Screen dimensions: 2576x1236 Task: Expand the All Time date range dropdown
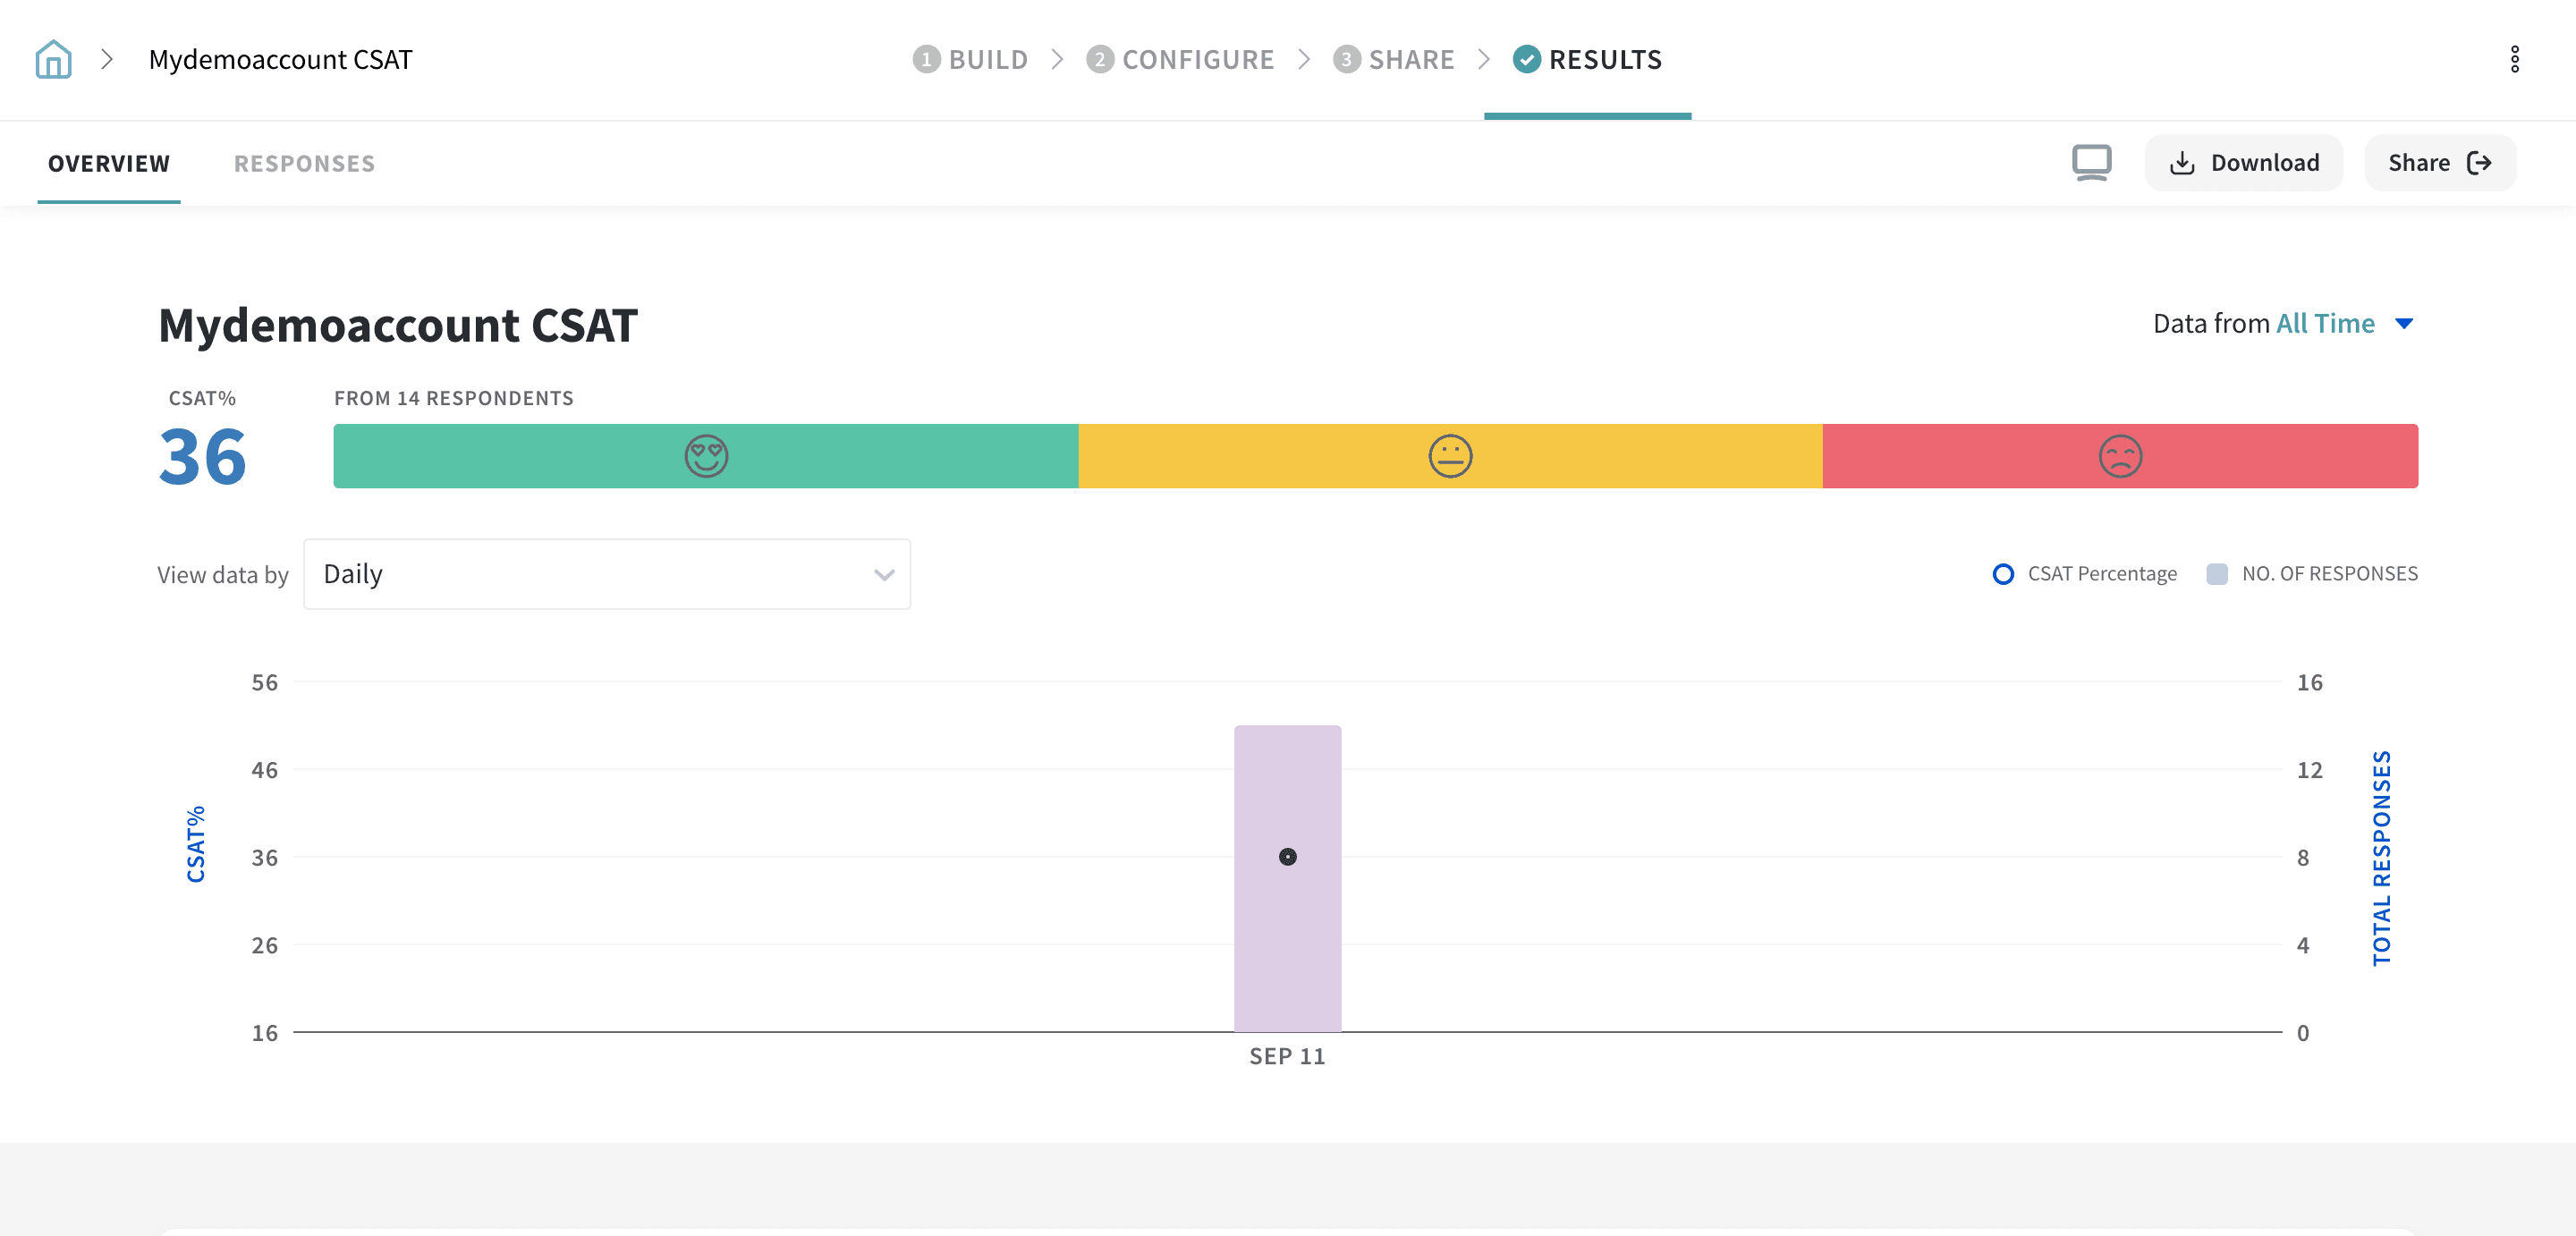pos(2324,323)
